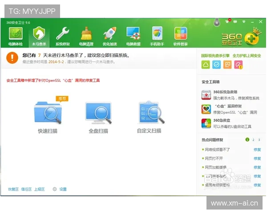
Task: Start 自定义扫描 clipboard scan icon
Action: [x=151, y=112]
